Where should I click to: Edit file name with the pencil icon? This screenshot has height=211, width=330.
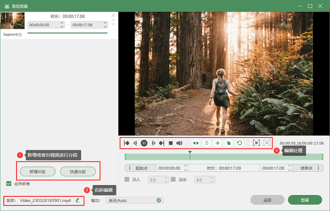click(78, 200)
